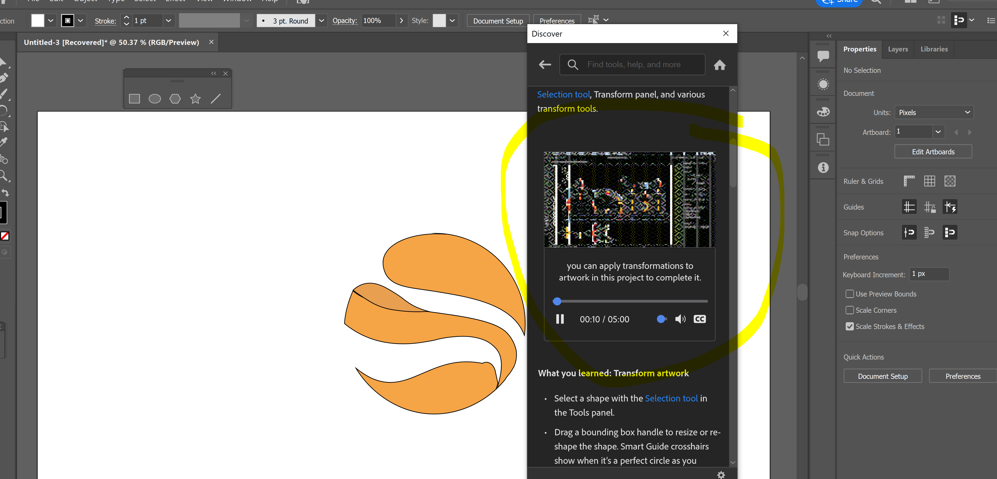Open the Color palette panel icon
Image resolution: width=997 pixels, height=479 pixels.
pyautogui.click(x=823, y=112)
